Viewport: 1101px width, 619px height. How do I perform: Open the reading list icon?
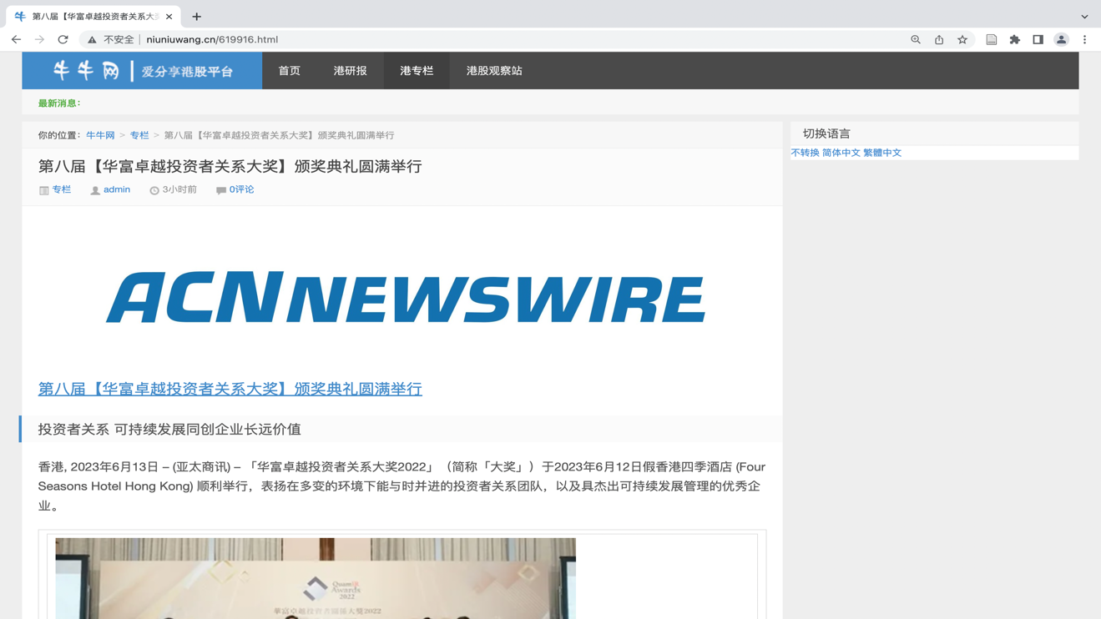(992, 39)
